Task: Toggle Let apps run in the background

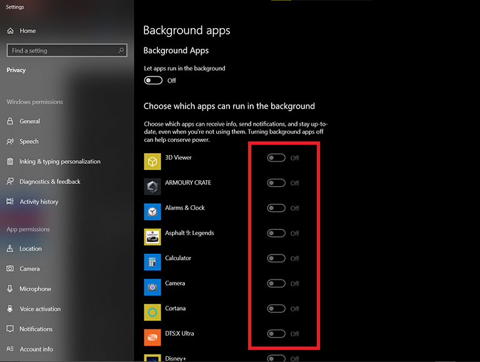Action: point(153,81)
